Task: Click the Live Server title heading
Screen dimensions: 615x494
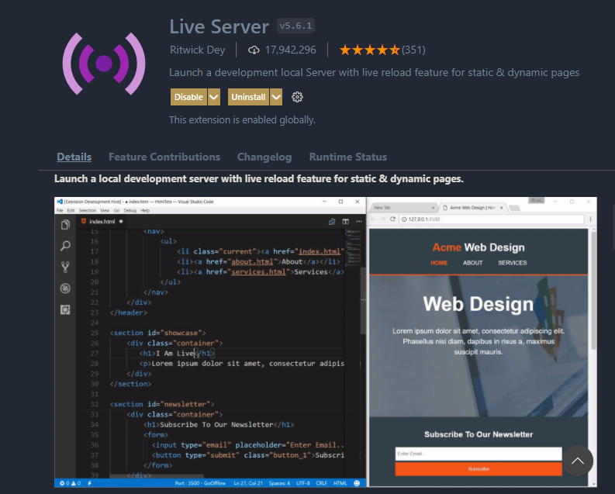Action: click(219, 26)
